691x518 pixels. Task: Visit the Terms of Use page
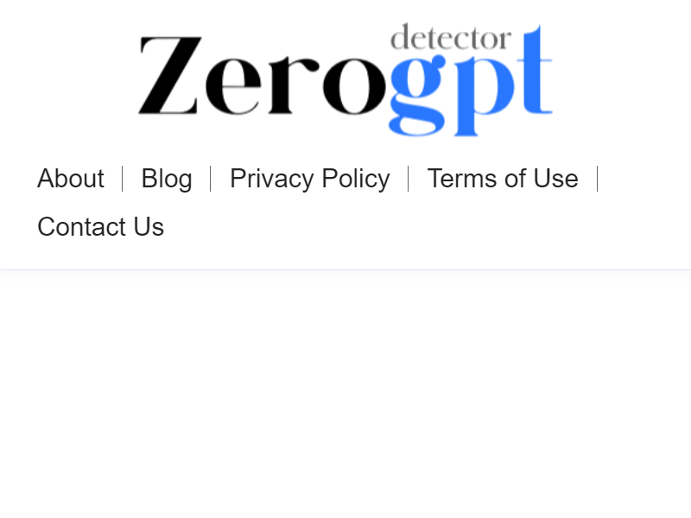tap(503, 179)
